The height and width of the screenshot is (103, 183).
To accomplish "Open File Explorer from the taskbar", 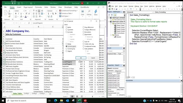I will (61, 100).
